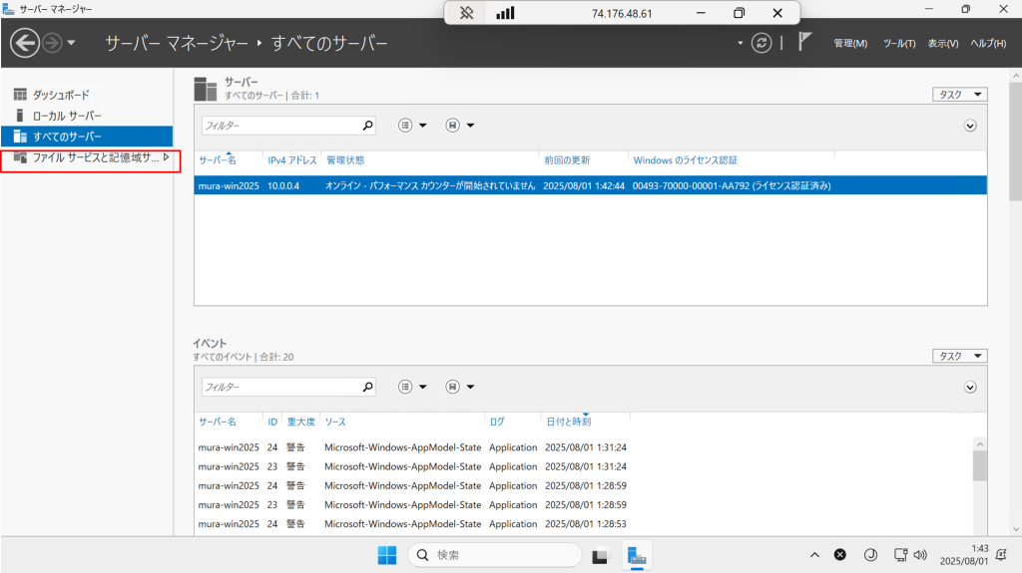Viewport: 1022px width, 573px height.
Task: Select event ID 24 at 1:31:24
Action: coord(583,447)
